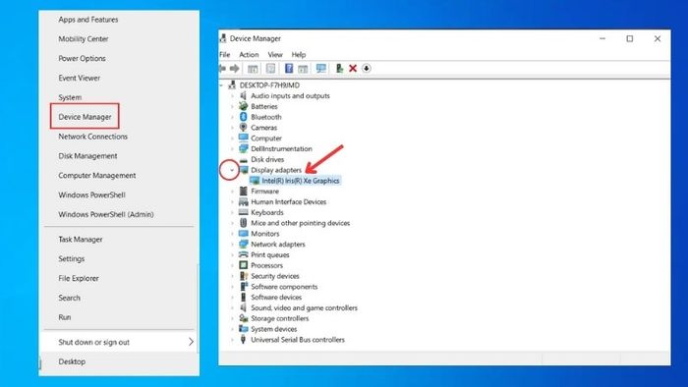
Task: Click the Forward arrow in Device Manager toolbar
Action: tap(235, 69)
